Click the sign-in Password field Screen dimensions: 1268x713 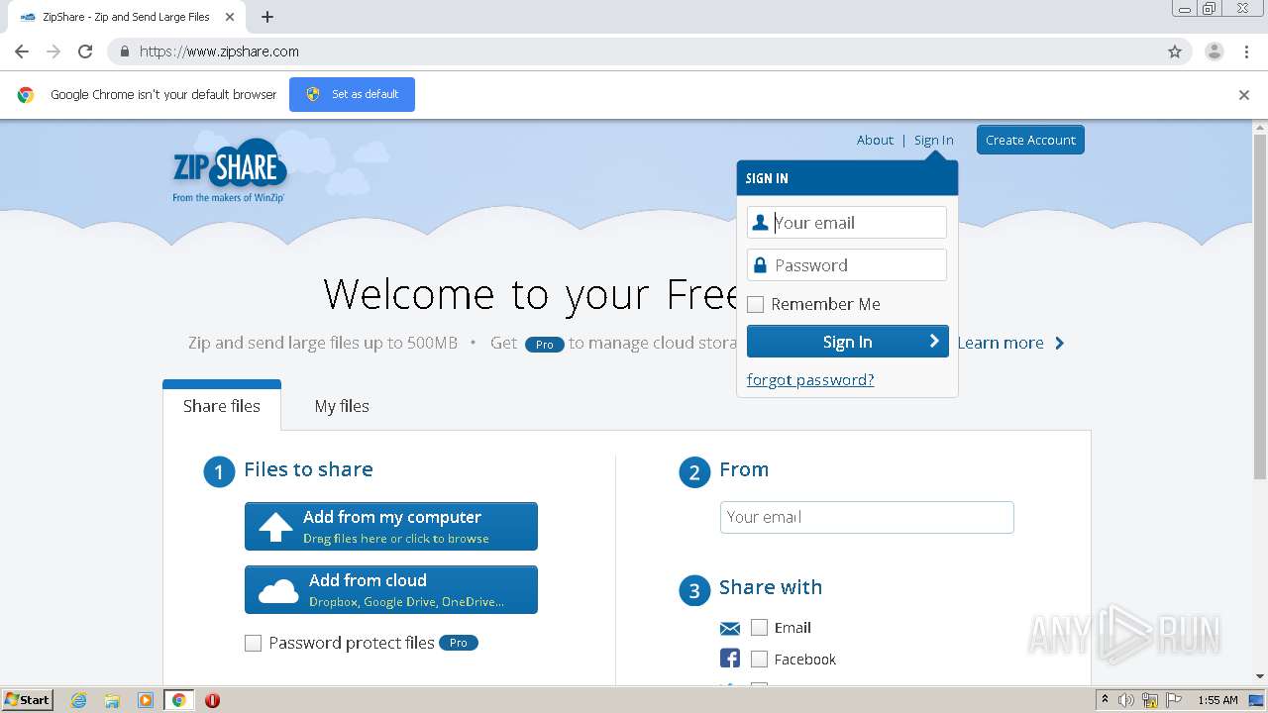(x=847, y=265)
